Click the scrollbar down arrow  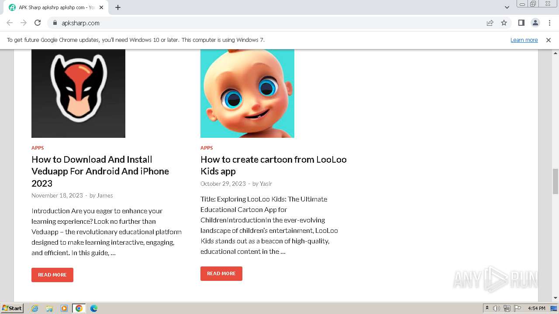click(x=556, y=298)
